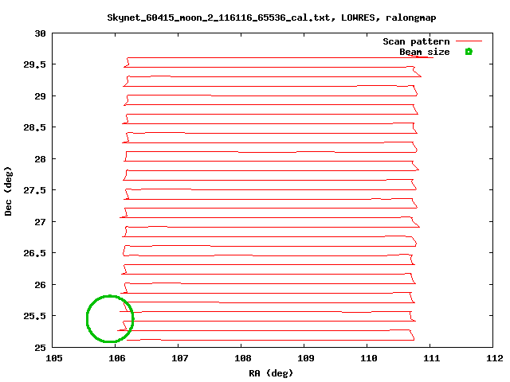Click the x-axis tick label 105

pos(54,358)
